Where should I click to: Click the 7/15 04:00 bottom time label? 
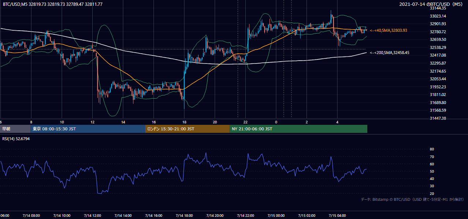point(338,216)
